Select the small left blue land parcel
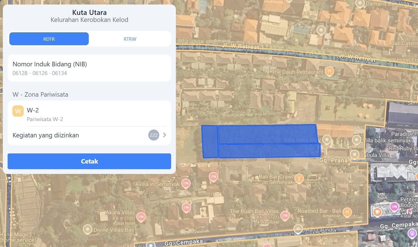 coord(210,142)
